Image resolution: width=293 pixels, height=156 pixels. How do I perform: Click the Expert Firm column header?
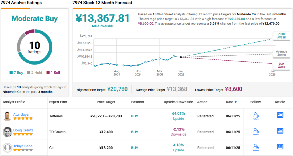coord(58,102)
